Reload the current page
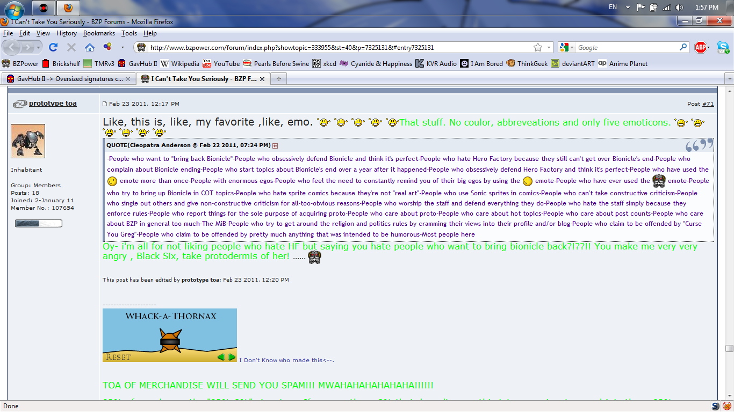Viewport: 734px width, 412px height. pos(52,47)
